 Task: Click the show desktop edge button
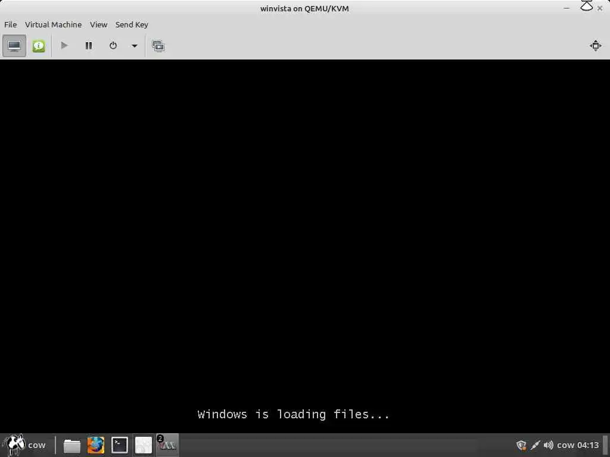pyautogui.click(x=606, y=445)
